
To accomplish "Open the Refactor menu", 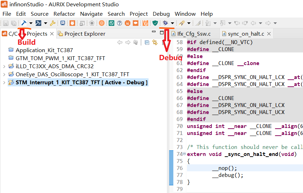I will point(64,14).
